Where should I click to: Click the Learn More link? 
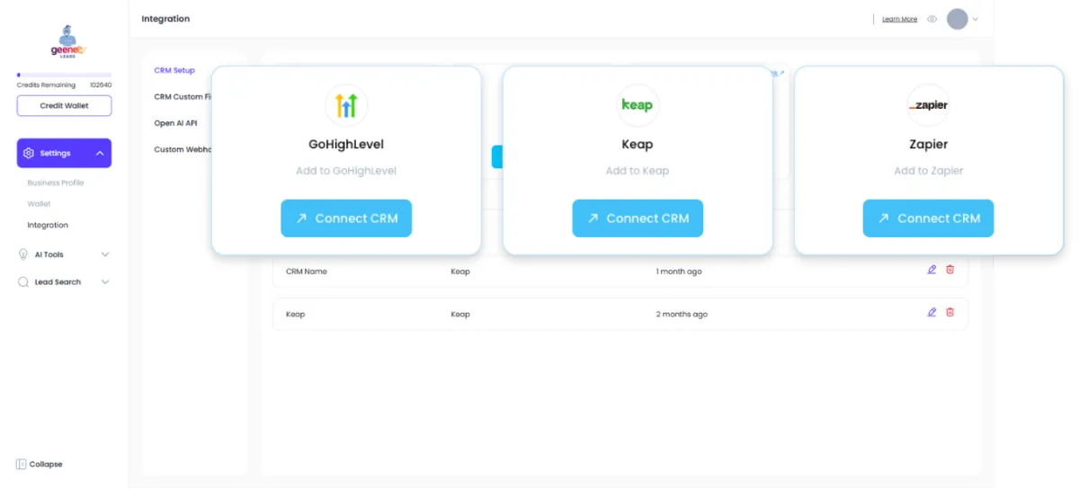pos(899,19)
